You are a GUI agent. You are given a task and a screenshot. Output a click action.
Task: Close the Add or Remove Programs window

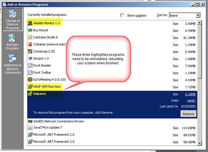pyautogui.click(x=203, y=5)
